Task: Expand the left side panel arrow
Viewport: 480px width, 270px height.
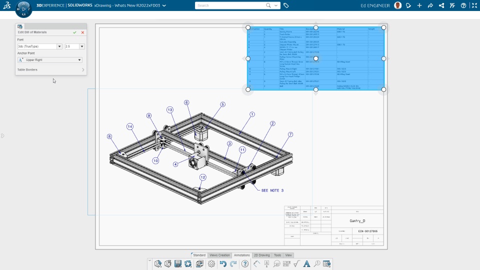Action: coord(2,135)
